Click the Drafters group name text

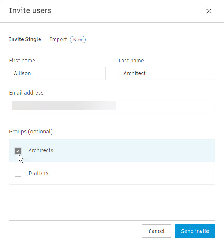[x=39, y=173]
